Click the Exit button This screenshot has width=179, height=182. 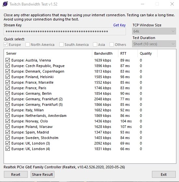(164, 174)
